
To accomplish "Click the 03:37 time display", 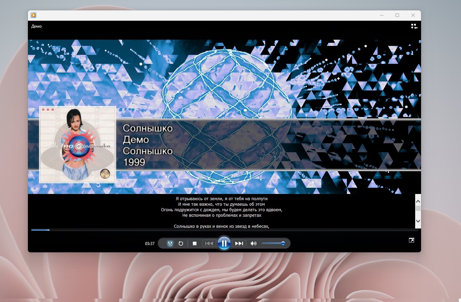I will [x=150, y=243].
